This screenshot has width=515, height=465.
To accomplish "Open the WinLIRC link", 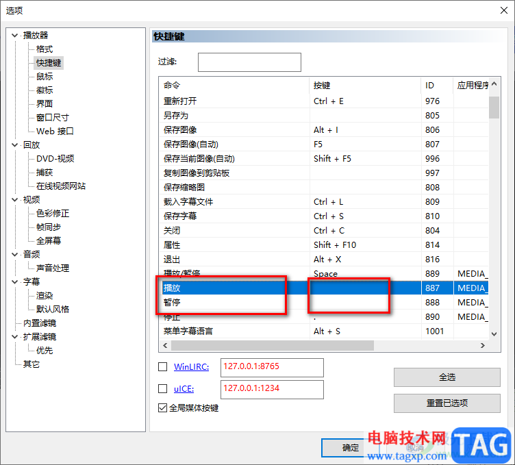I will (x=192, y=367).
